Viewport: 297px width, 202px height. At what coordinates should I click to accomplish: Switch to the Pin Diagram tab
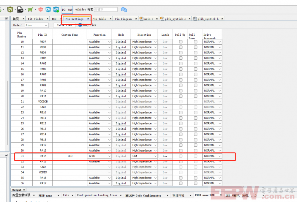[123, 19]
